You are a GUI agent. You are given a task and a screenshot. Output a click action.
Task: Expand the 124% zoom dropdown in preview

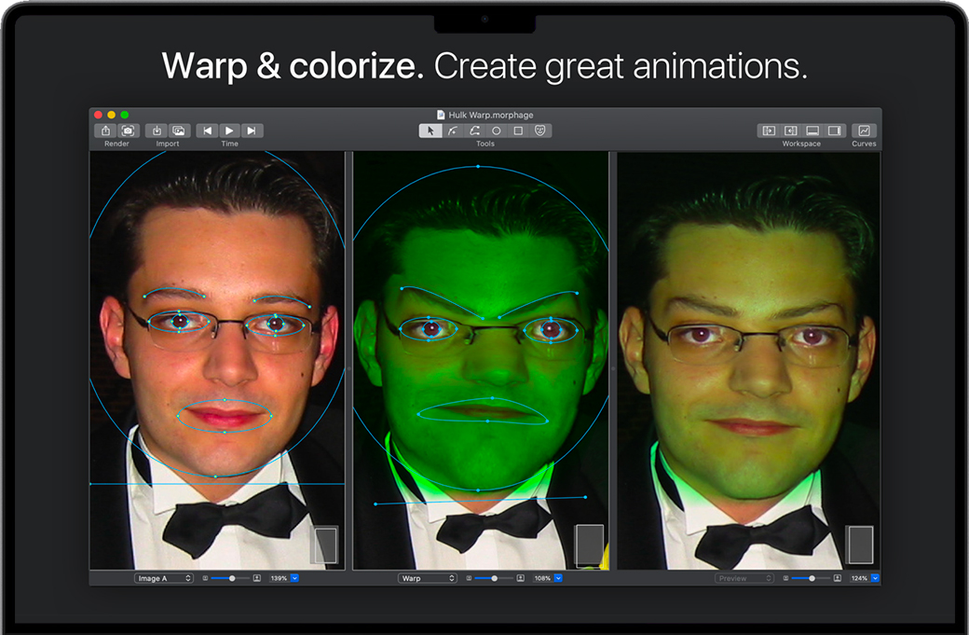[x=875, y=578]
